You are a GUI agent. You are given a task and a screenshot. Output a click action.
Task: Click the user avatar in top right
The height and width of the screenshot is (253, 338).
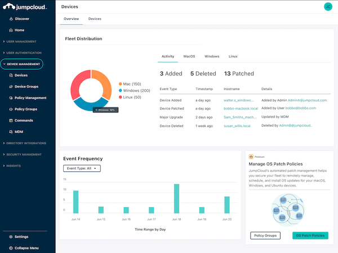coord(327,7)
